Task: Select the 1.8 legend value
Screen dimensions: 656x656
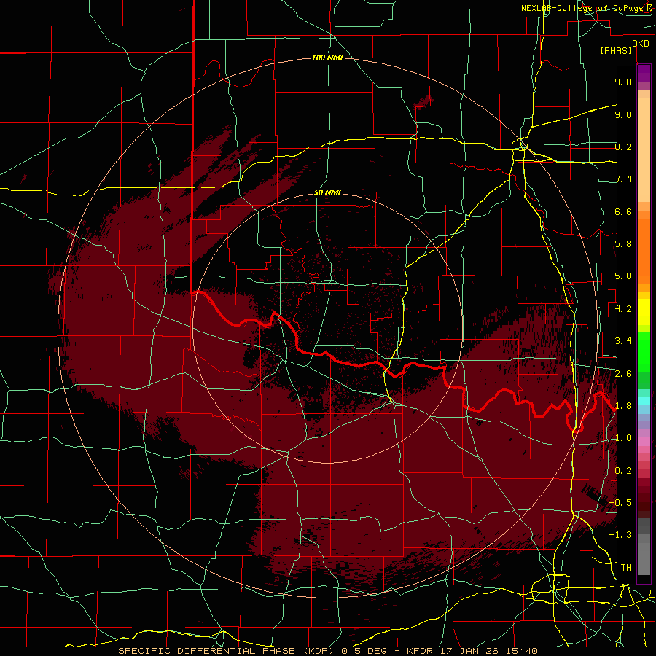Action: (x=623, y=406)
